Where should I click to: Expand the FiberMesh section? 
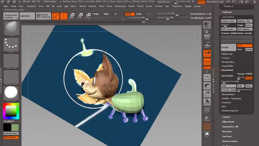tap(228, 122)
